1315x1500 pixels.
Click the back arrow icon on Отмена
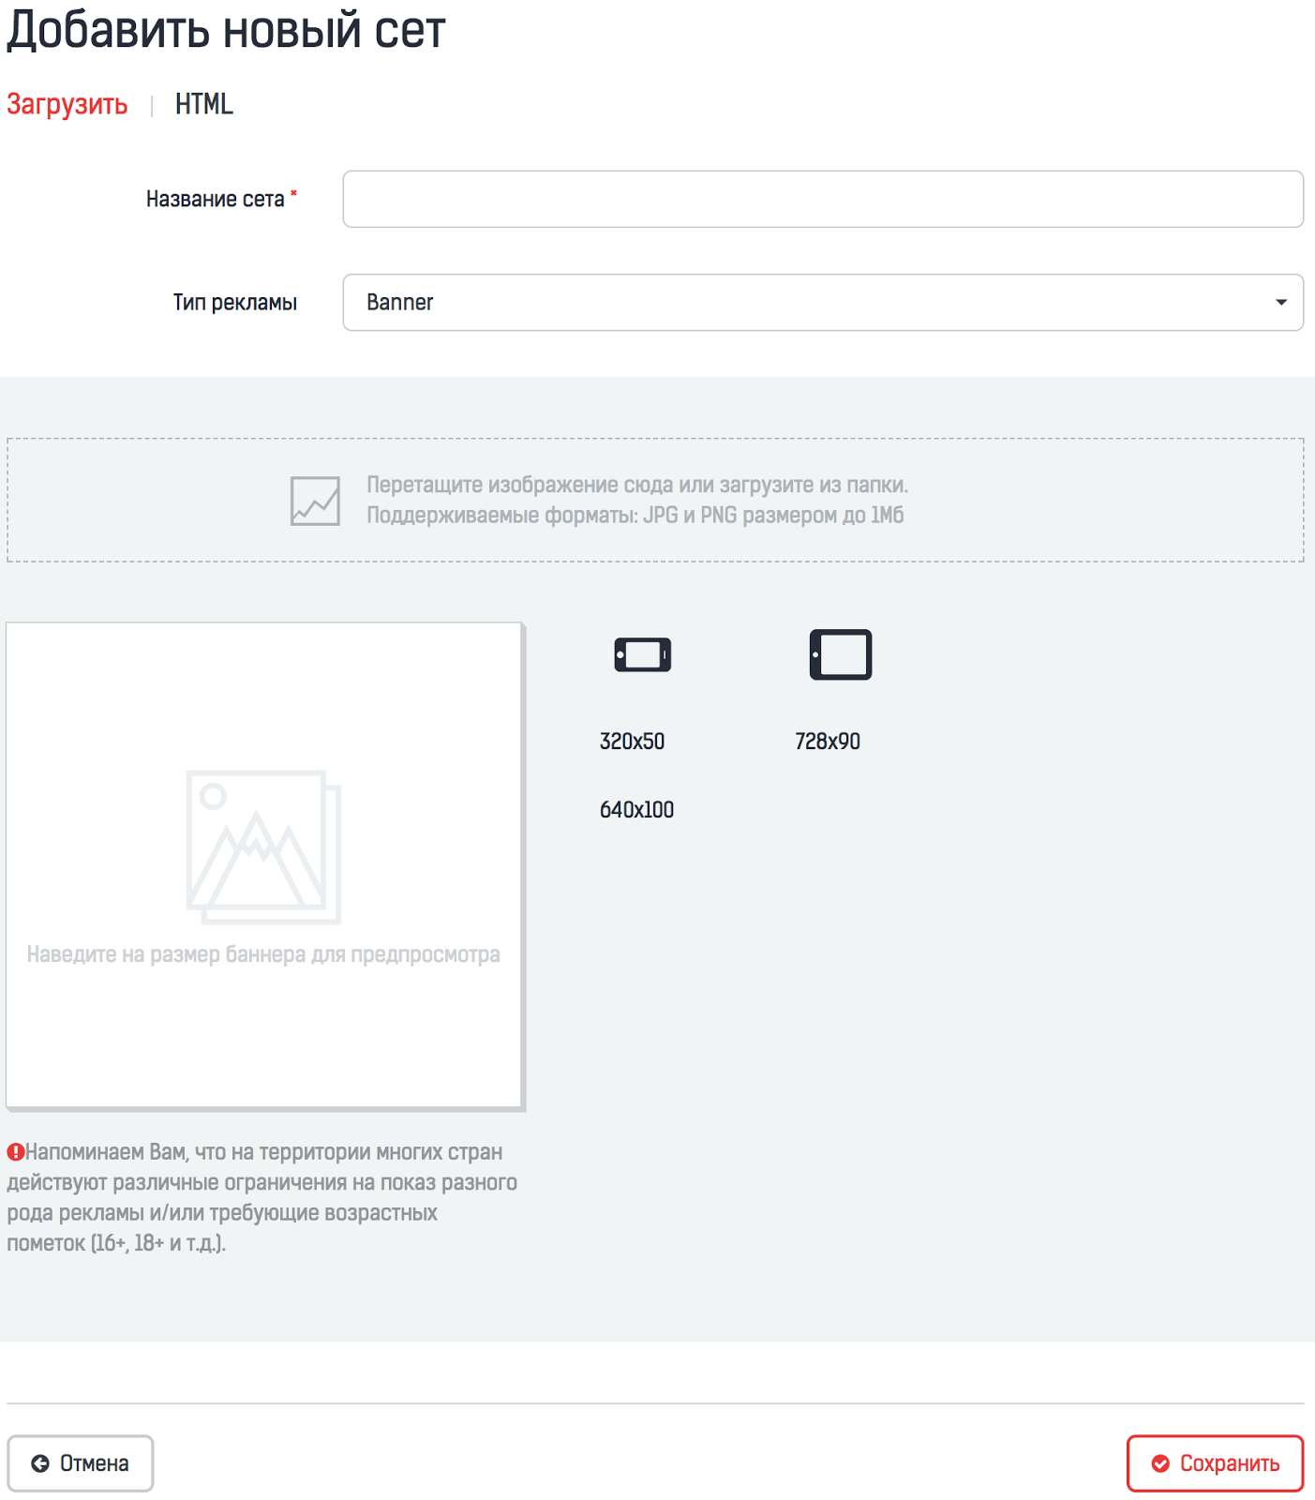pyautogui.click(x=40, y=1463)
